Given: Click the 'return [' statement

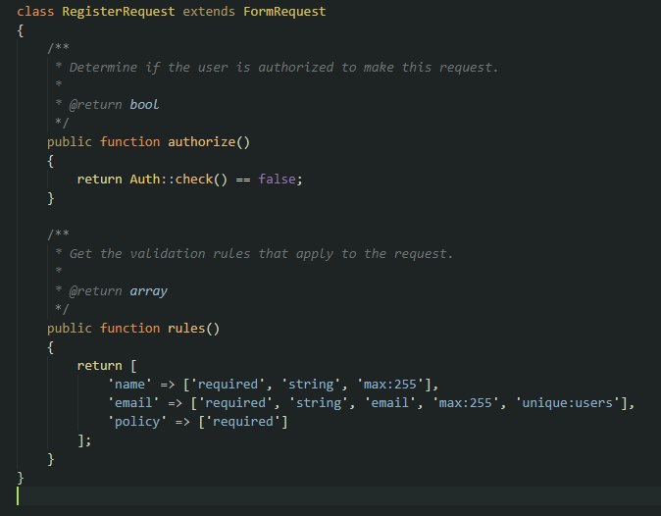Looking at the screenshot, I should [107, 366].
